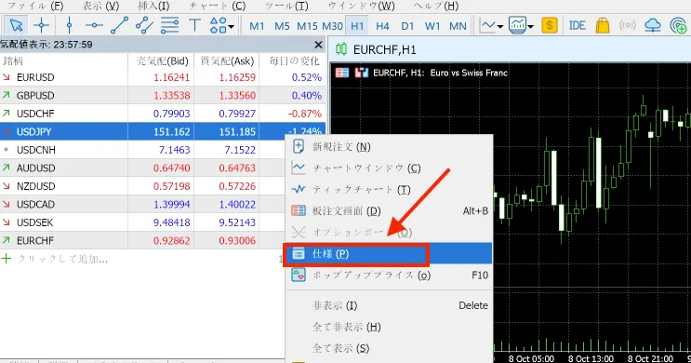Image resolution: width=691 pixels, height=363 pixels.
Task: Select the horizontal line tool
Action: (x=94, y=25)
